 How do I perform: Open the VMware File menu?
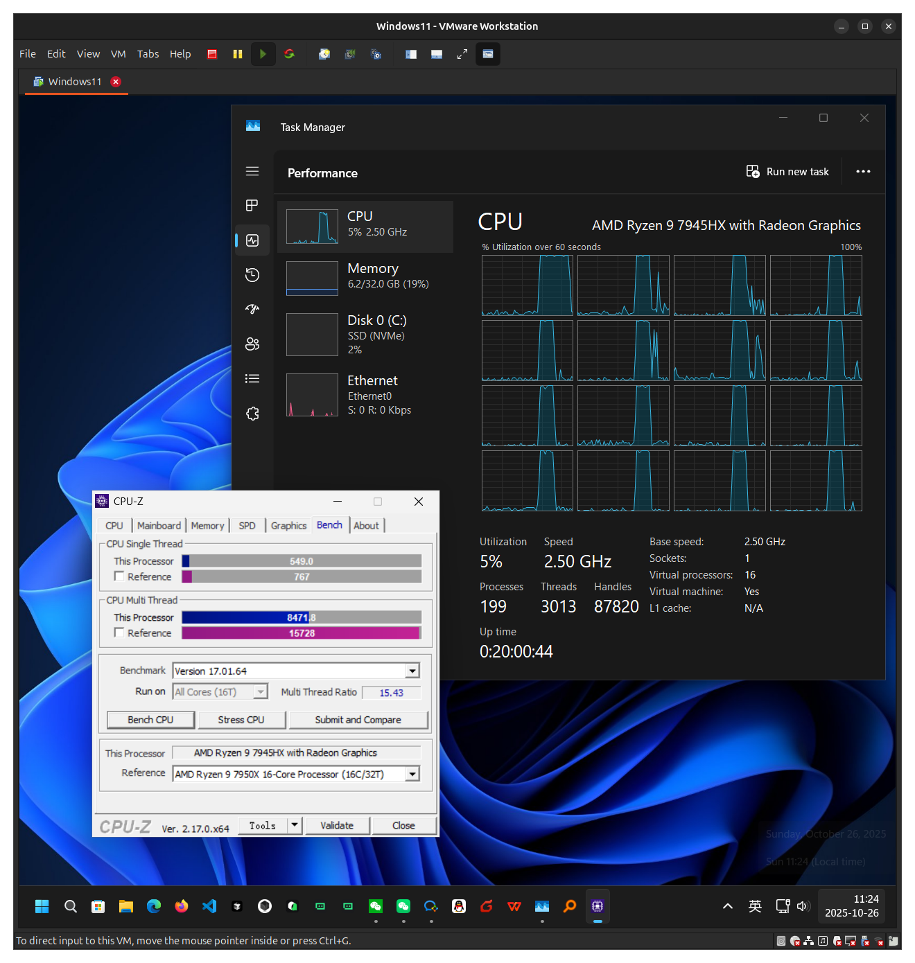[28, 54]
